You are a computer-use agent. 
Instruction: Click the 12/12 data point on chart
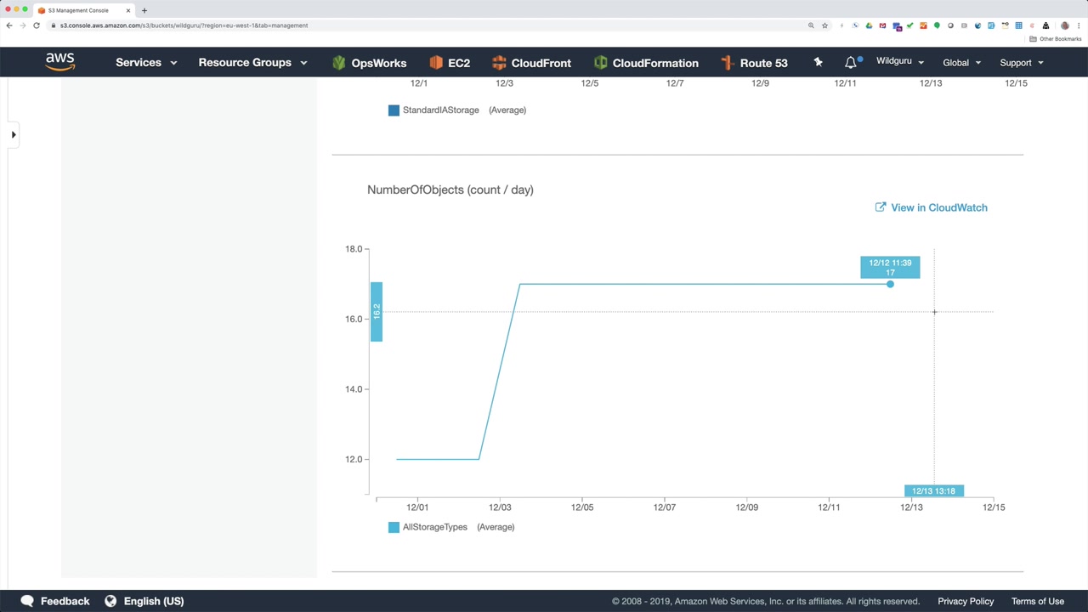pos(890,284)
